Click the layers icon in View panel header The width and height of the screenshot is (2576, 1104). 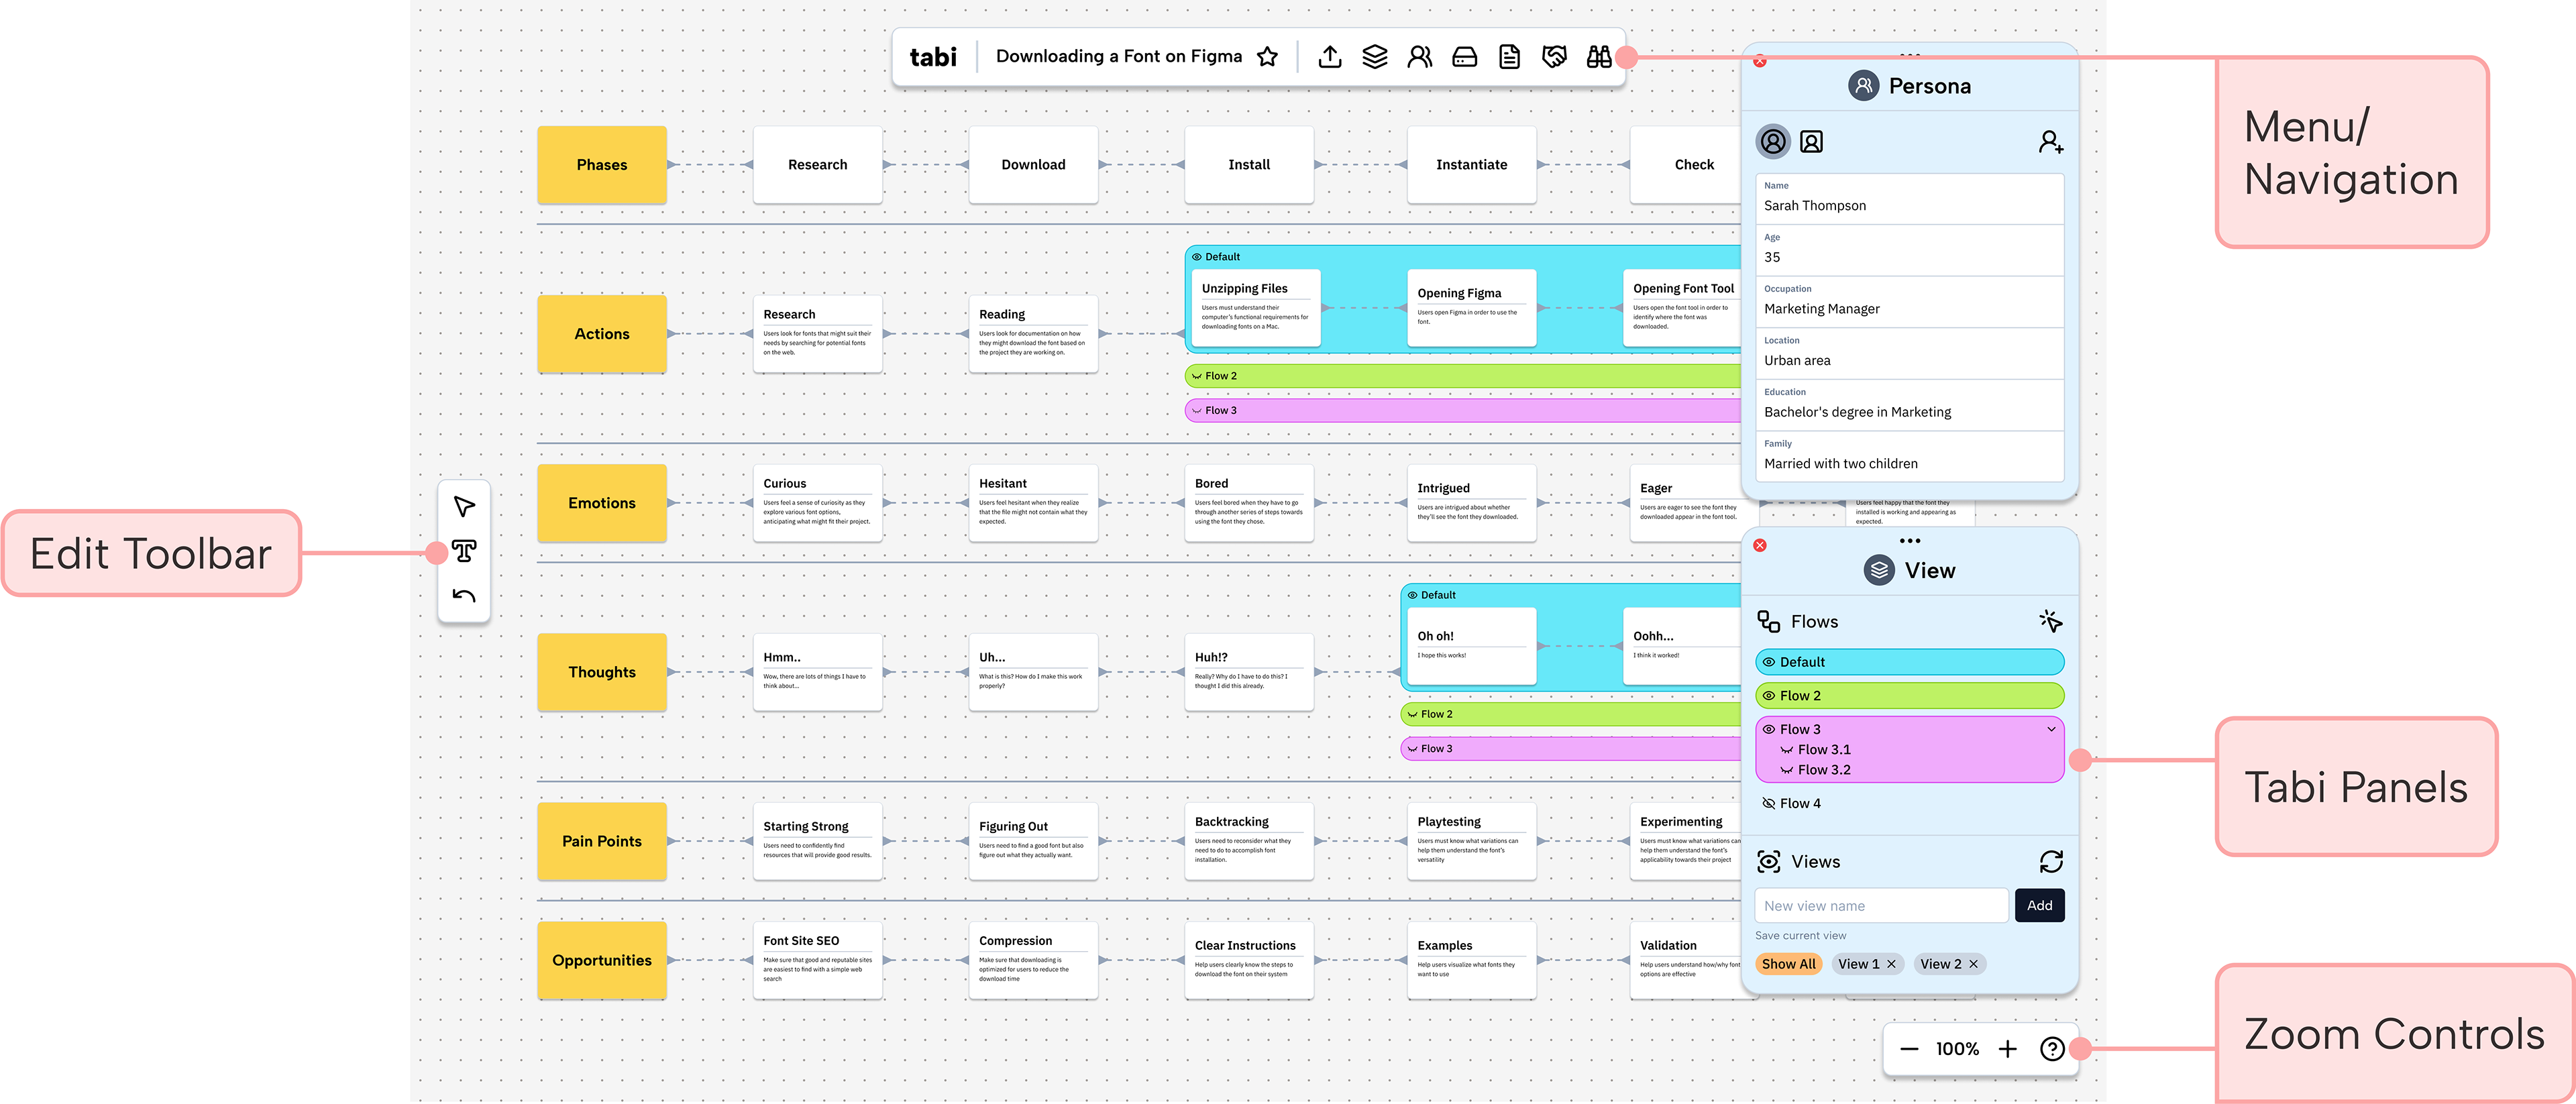pos(1879,570)
